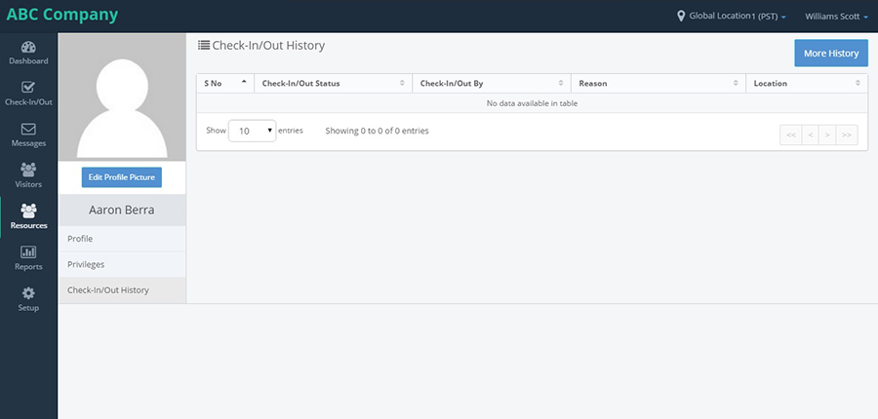Go to Check-In/Out checkmark icon in sidebar
The image size is (878, 419).
[28, 88]
